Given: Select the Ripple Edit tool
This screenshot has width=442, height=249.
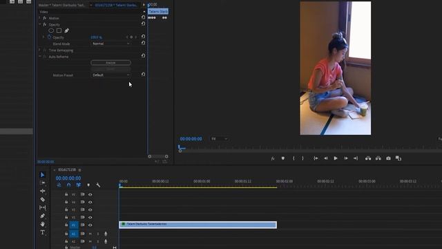Looking at the screenshot, I should tap(42, 191).
